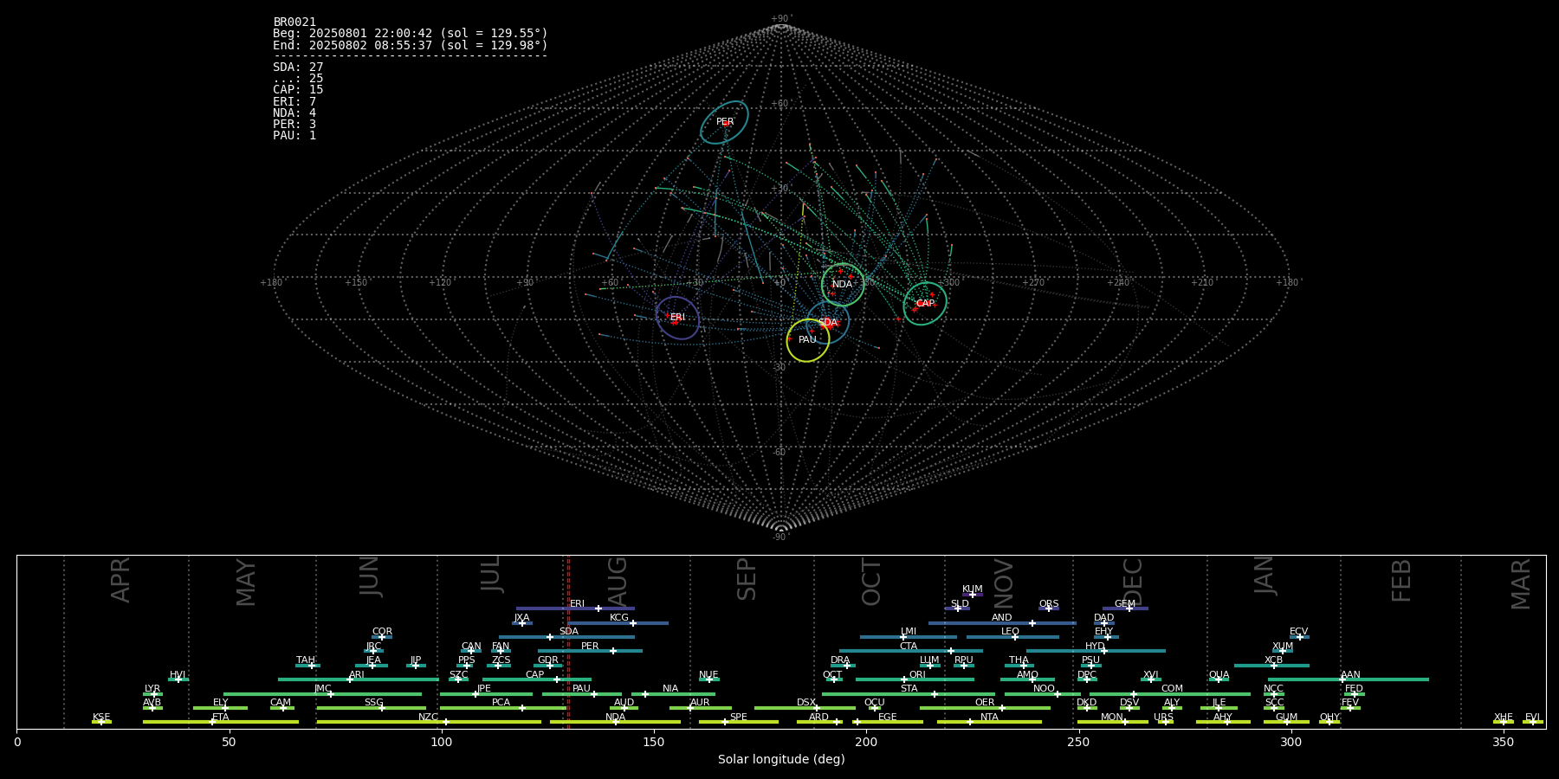Click the SSG shower bar in the timeline

(372, 708)
